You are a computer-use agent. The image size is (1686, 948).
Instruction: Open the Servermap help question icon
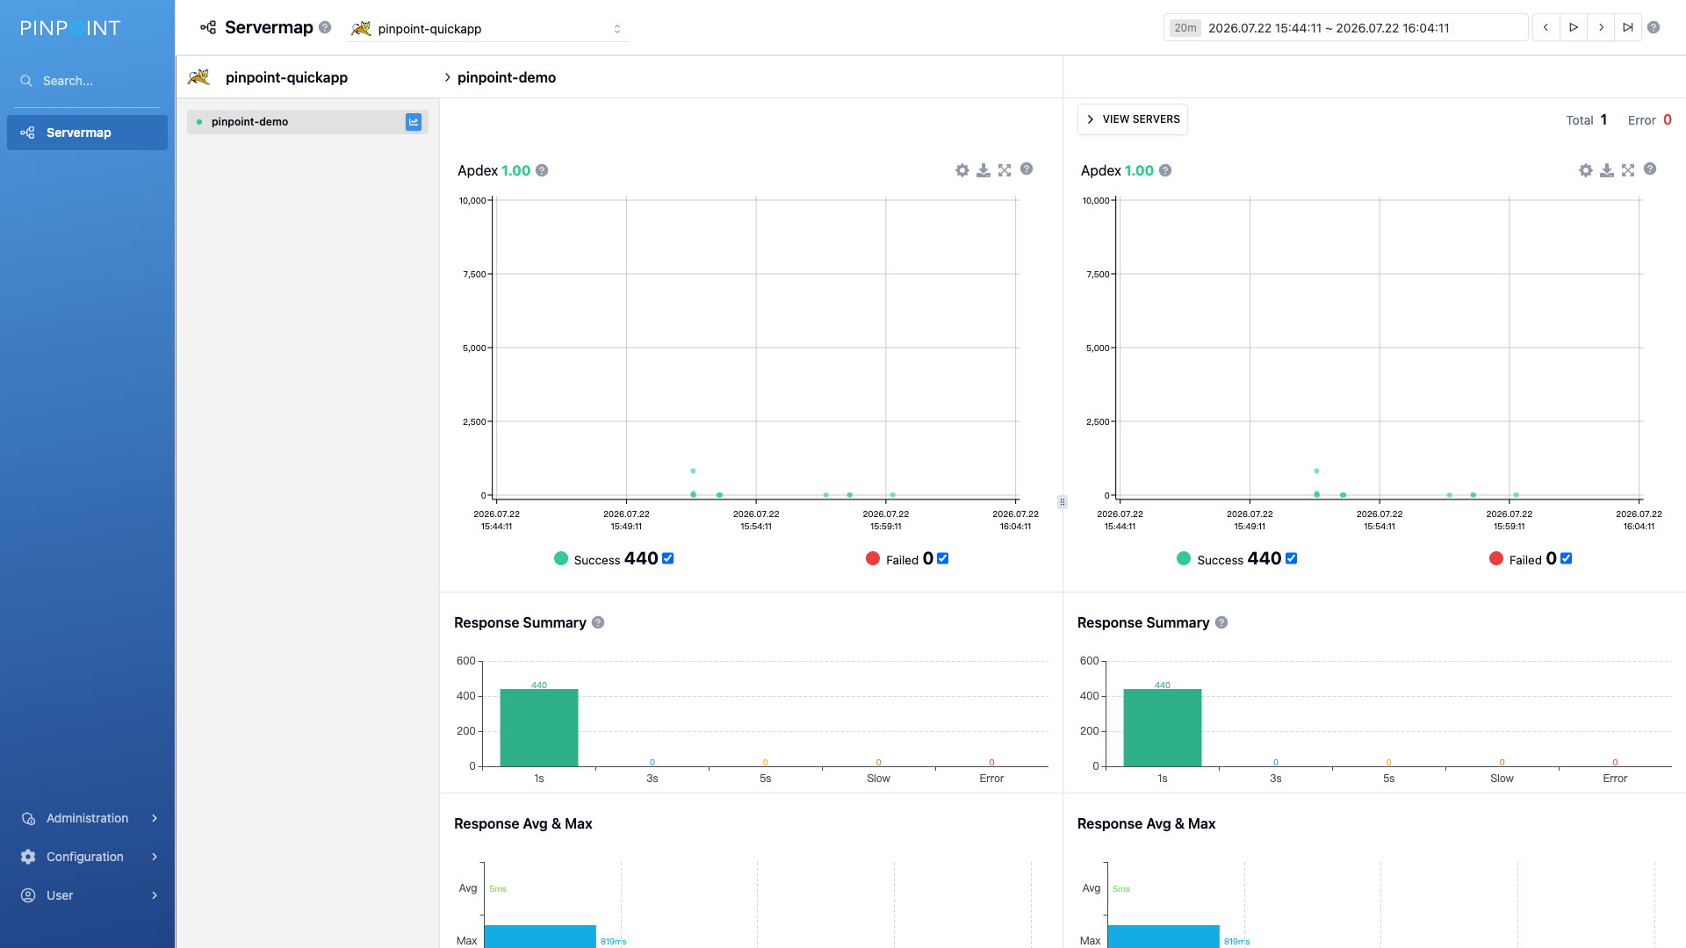click(x=325, y=27)
